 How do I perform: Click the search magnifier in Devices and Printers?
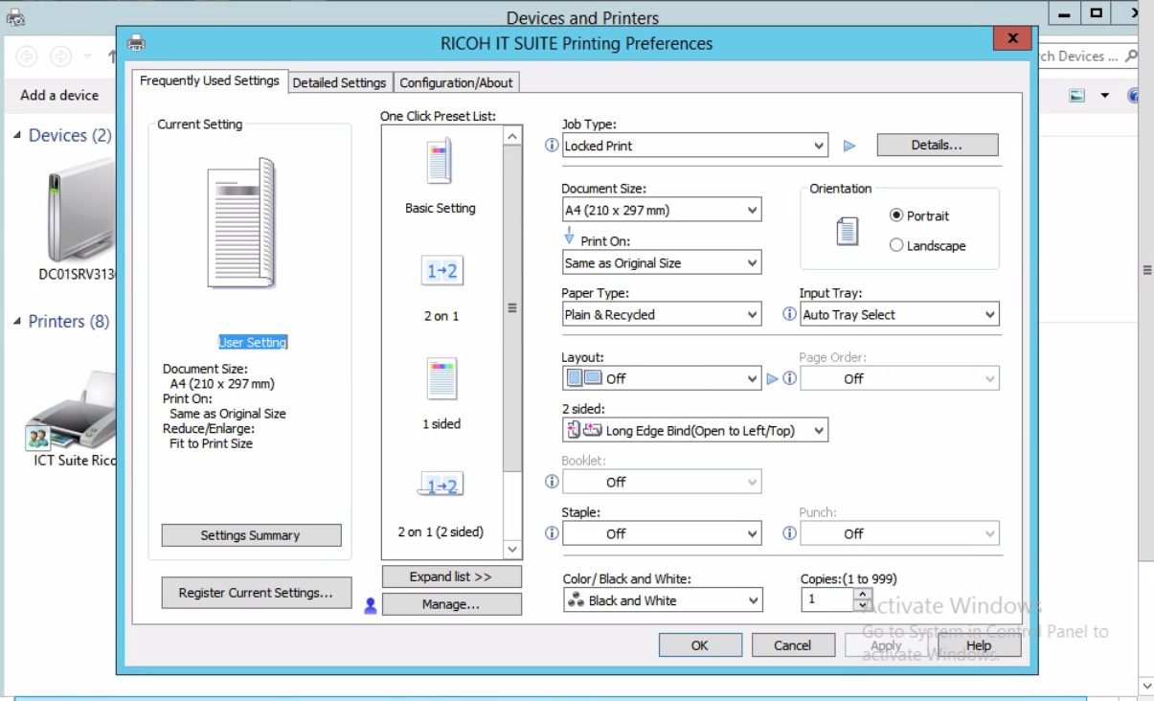pyautogui.click(x=1132, y=57)
